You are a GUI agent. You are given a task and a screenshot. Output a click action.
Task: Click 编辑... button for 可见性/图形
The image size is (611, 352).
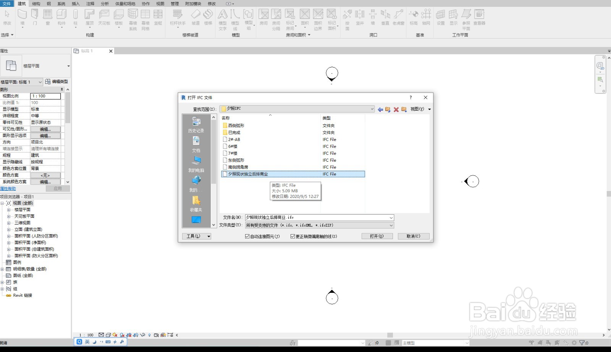tap(45, 129)
